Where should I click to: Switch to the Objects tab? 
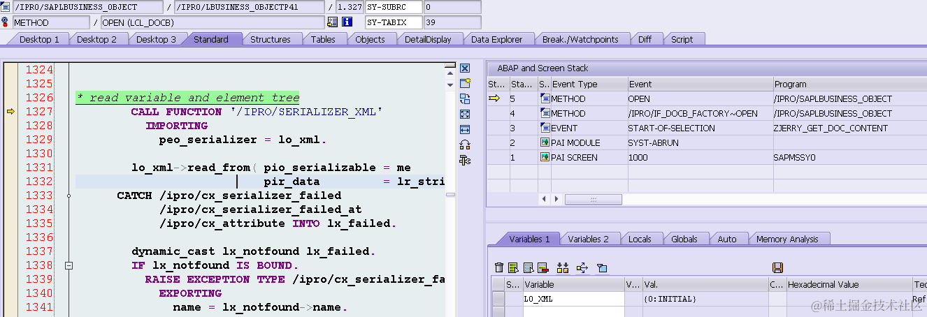(370, 39)
